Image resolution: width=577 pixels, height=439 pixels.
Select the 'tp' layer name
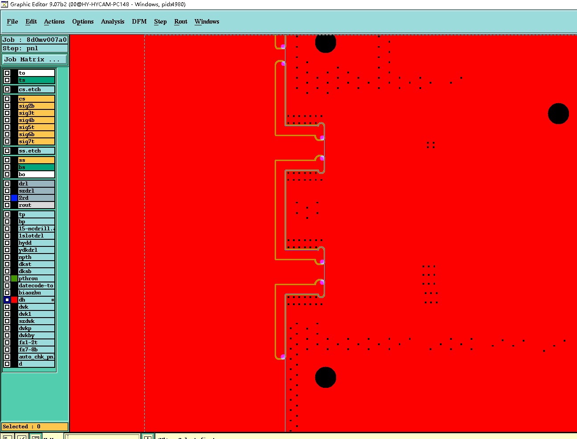coord(37,214)
